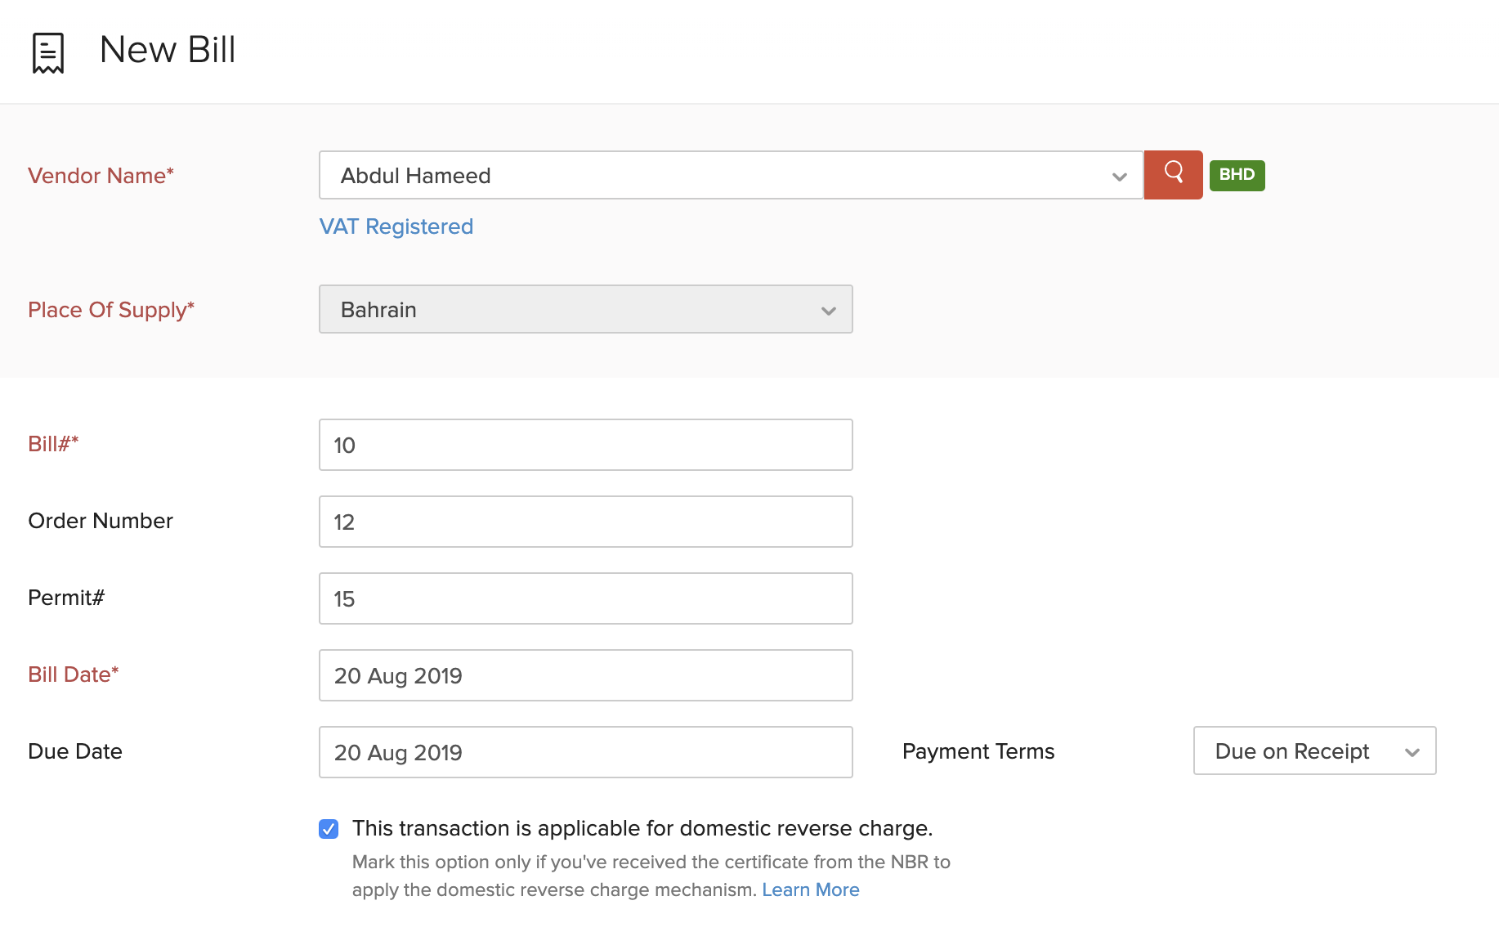
Task: Open the Payment Terms dropdown
Action: 1313,751
